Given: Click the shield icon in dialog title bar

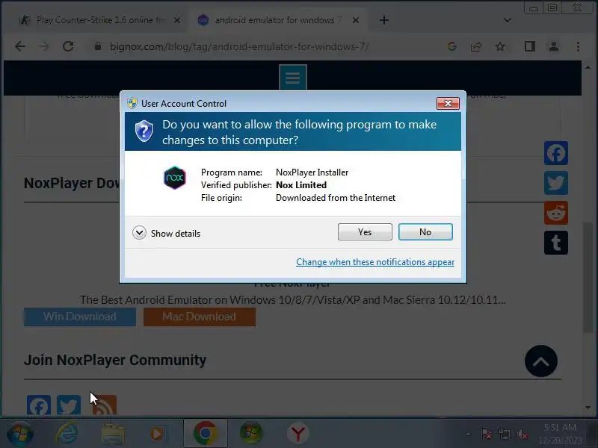Looking at the screenshot, I should (x=132, y=103).
